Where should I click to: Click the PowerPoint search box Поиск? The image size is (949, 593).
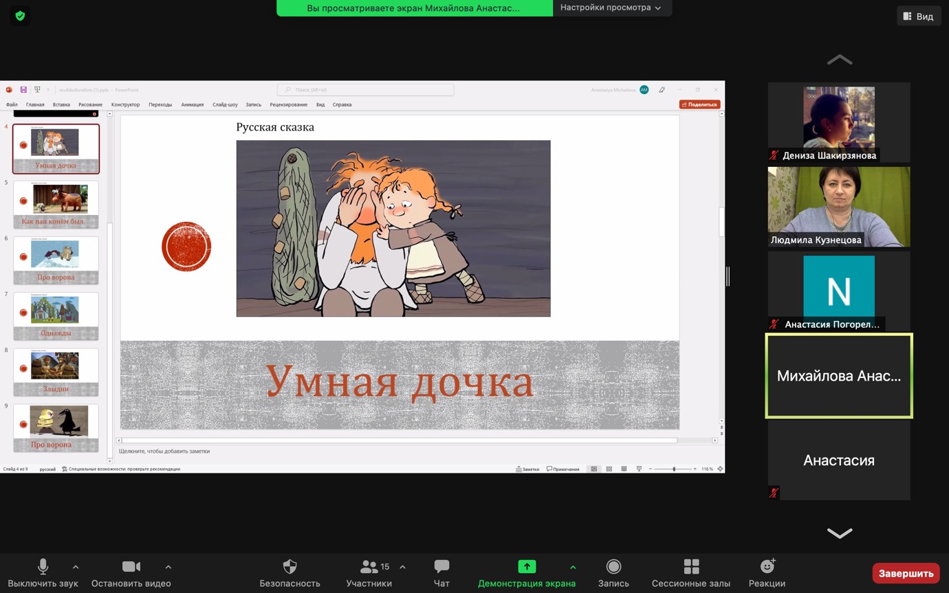point(365,89)
